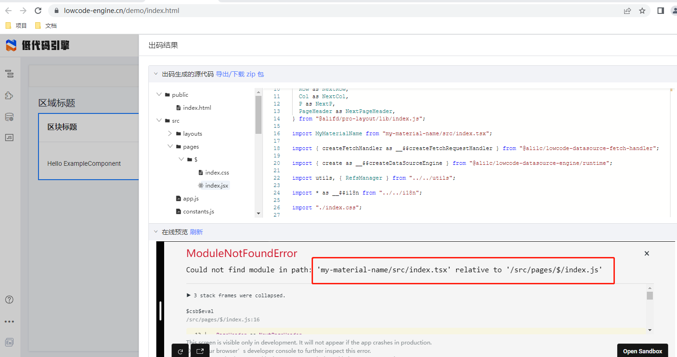Dismiss the ModuleNotFoundError overlay

click(647, 253)
